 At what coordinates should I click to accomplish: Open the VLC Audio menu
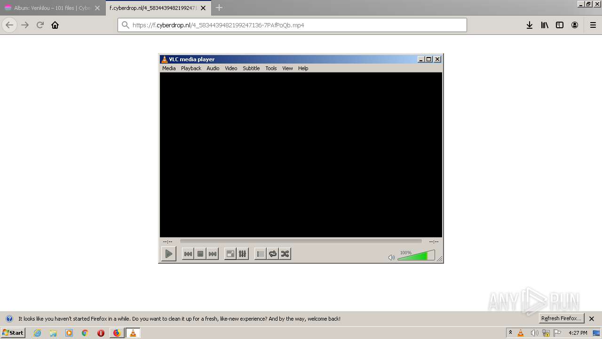[x=213, y=68]
